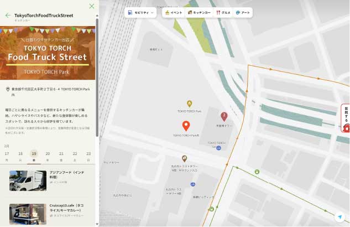Open the red 質問する side tab
The image size is (350, 227).
pos(346,118)
